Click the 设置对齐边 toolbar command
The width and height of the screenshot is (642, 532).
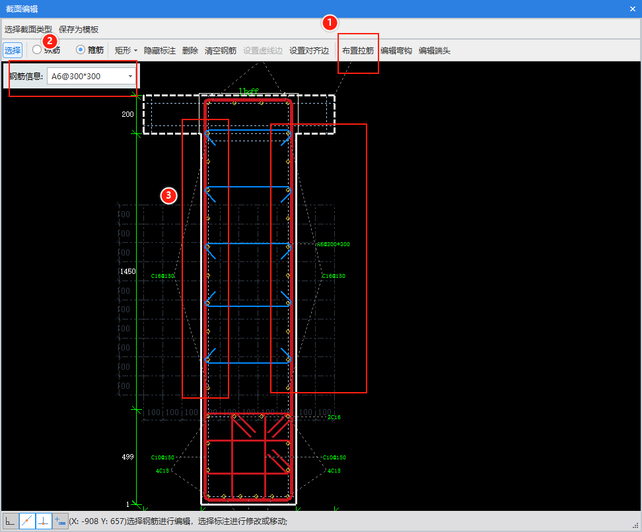(309, 50)
